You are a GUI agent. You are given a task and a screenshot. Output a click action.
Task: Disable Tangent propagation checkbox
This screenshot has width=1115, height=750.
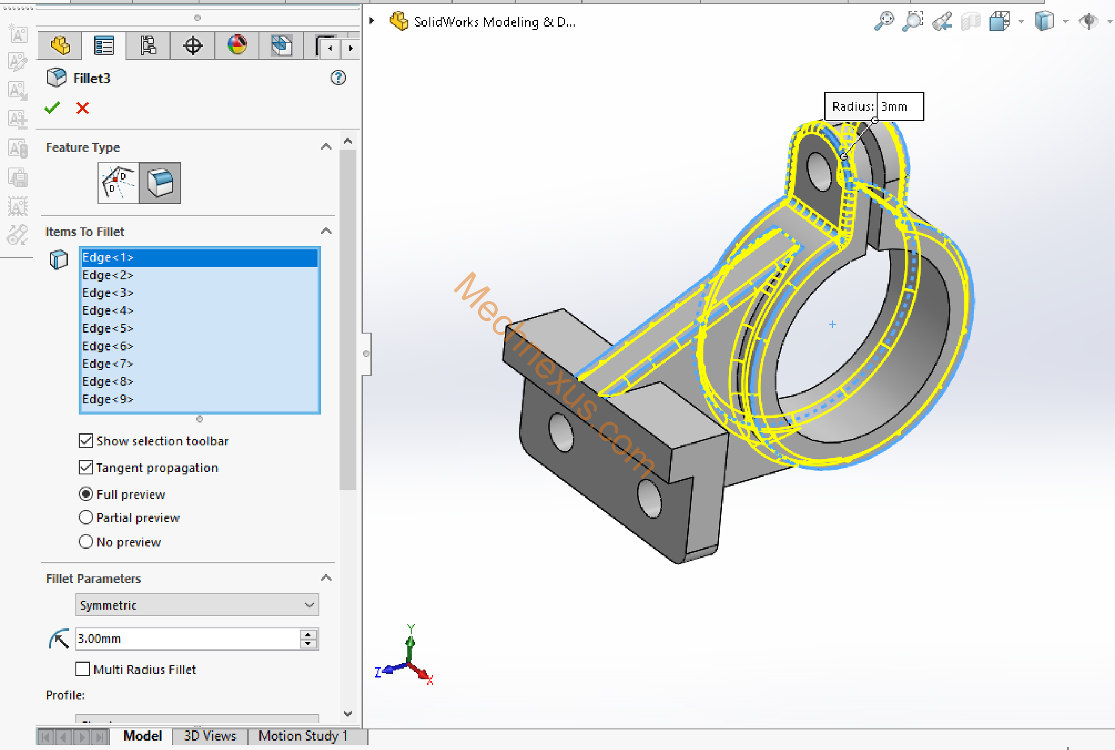pyautogui.click(x=86, y=467)
